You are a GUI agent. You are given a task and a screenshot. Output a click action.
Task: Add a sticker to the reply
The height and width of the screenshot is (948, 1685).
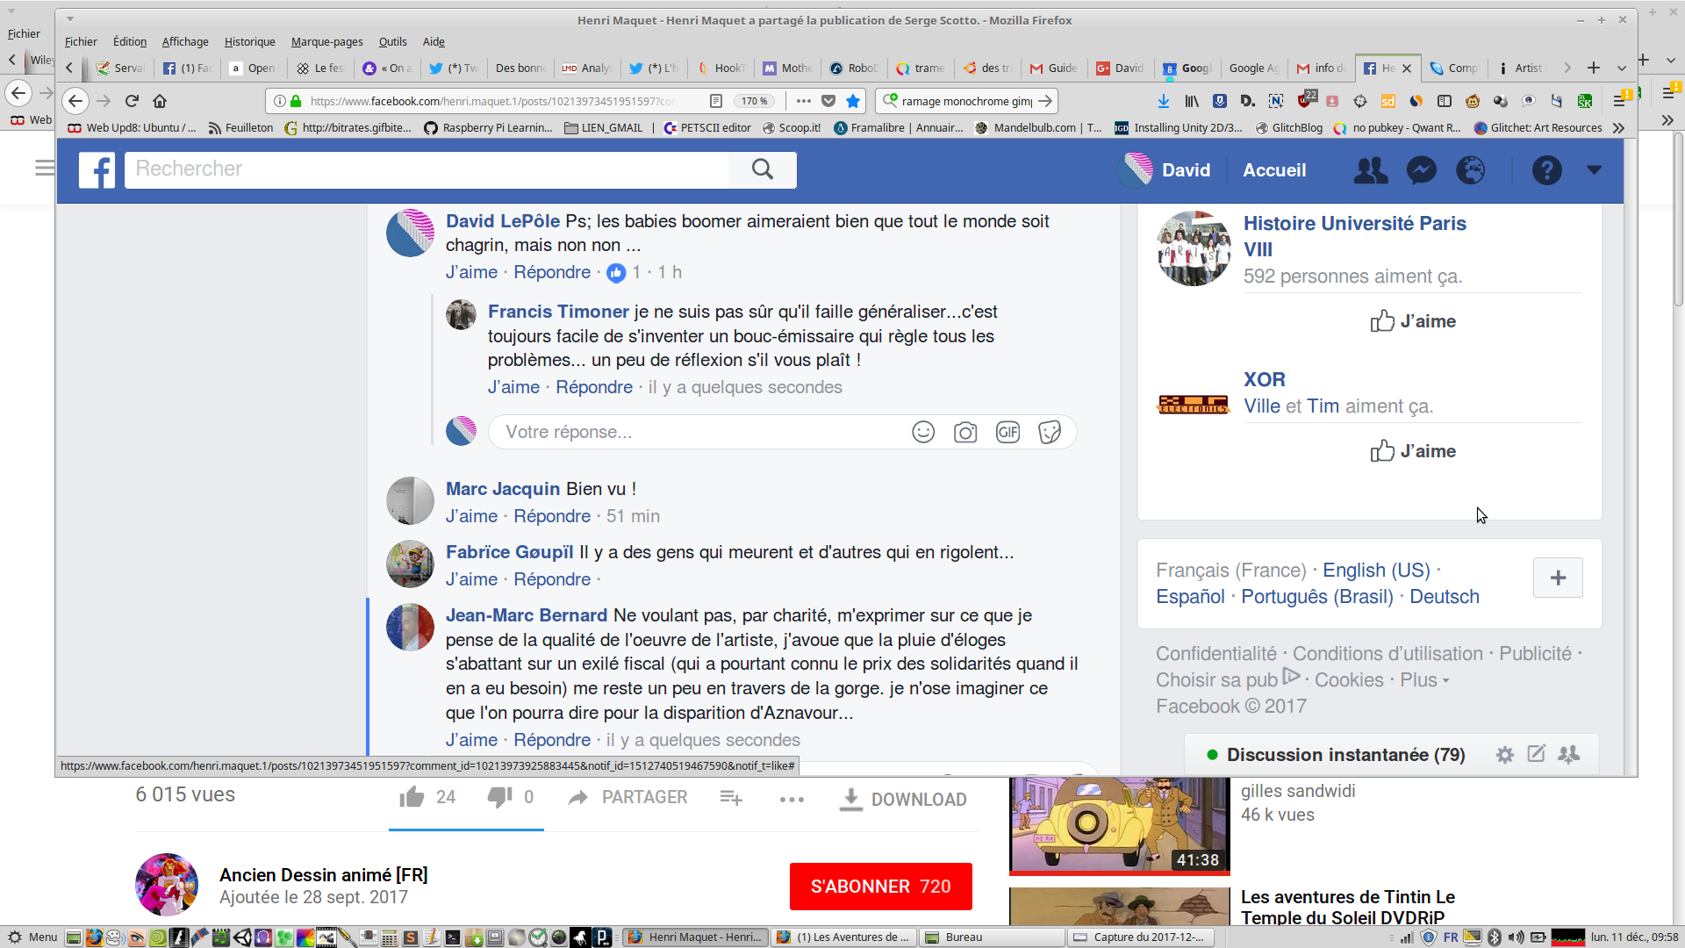click(x=1050, y=432)
